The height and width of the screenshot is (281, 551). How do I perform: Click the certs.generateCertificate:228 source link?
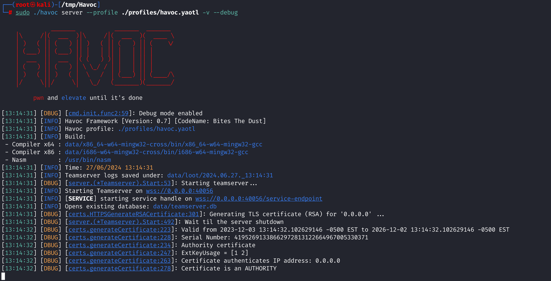click(120, 237)
